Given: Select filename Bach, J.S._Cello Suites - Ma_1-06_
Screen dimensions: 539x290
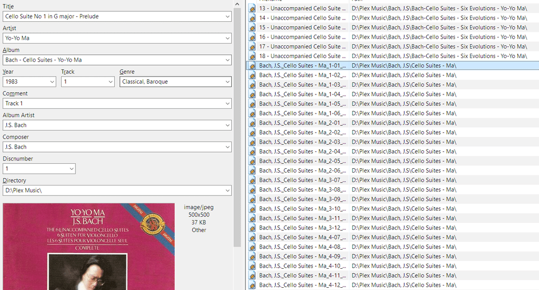Looking at the screenshot, I should (x=302, y=113).
